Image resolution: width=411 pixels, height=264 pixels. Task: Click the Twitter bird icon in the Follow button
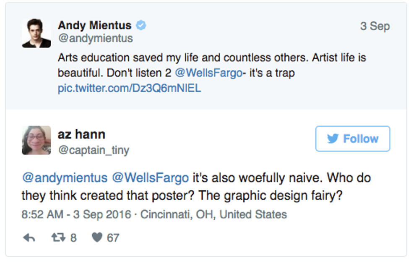333,139
